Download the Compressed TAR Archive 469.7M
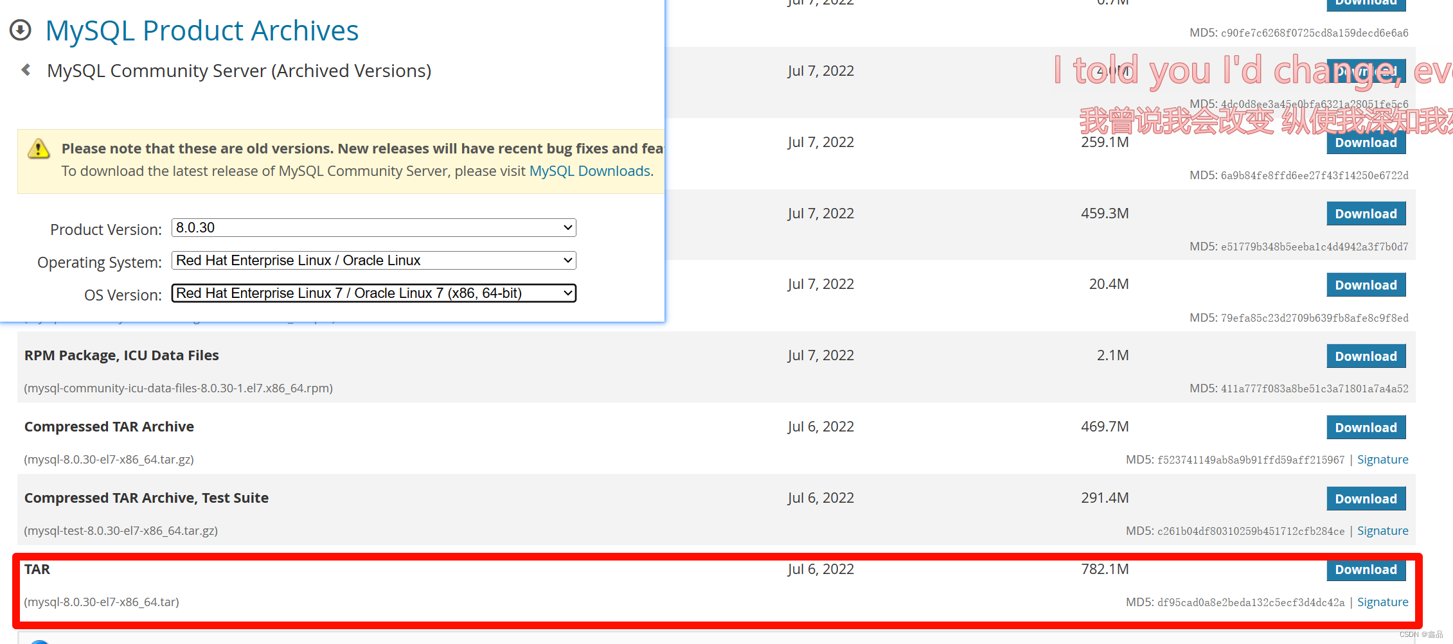 click(1366, 428)
